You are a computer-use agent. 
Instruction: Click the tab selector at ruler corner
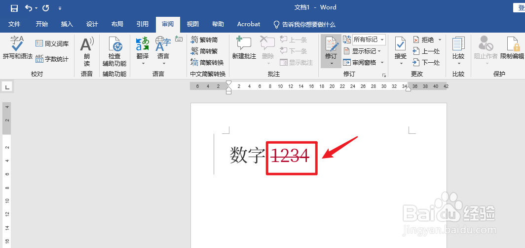click(7, 87)
